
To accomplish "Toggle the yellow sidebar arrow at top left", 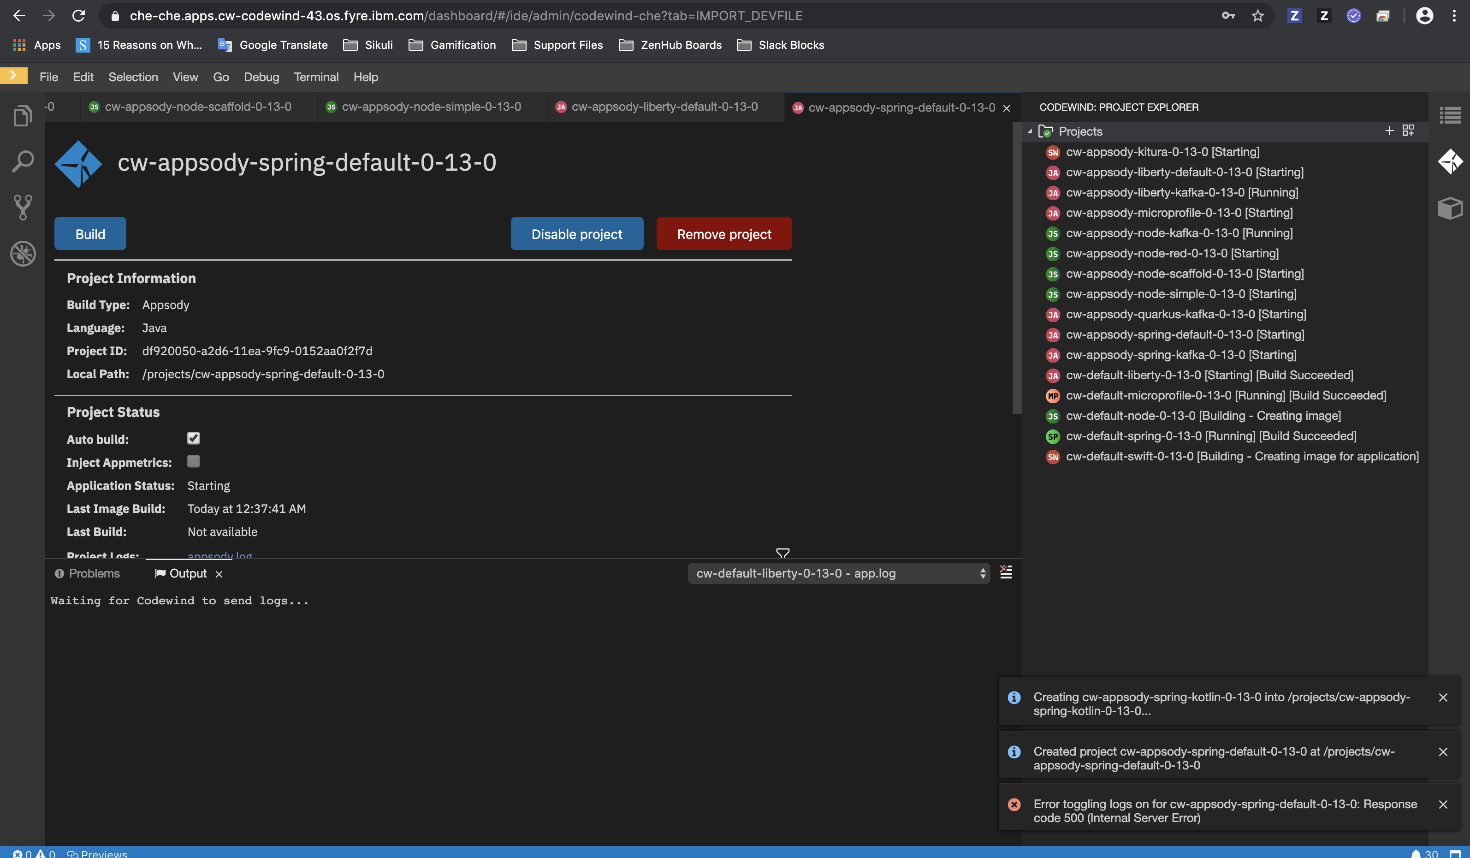I will click(x=13, y=75).
